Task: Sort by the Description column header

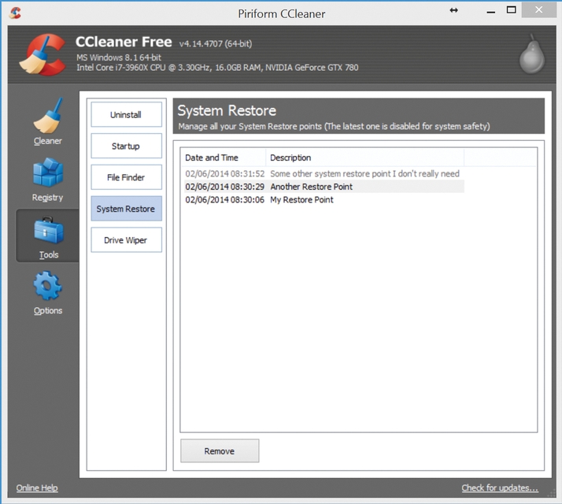Action: tap(365, 157)
